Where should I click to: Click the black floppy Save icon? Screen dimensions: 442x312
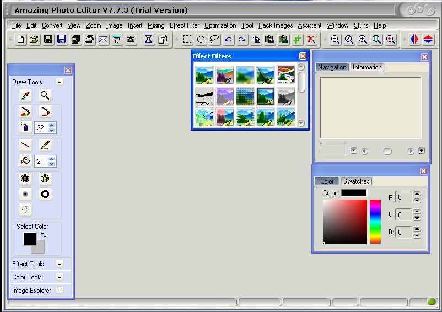click(x=48, y=40)
